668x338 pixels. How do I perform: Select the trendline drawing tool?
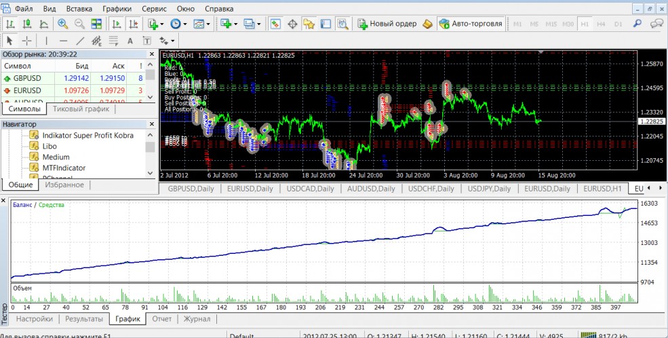tap(80, 41)
